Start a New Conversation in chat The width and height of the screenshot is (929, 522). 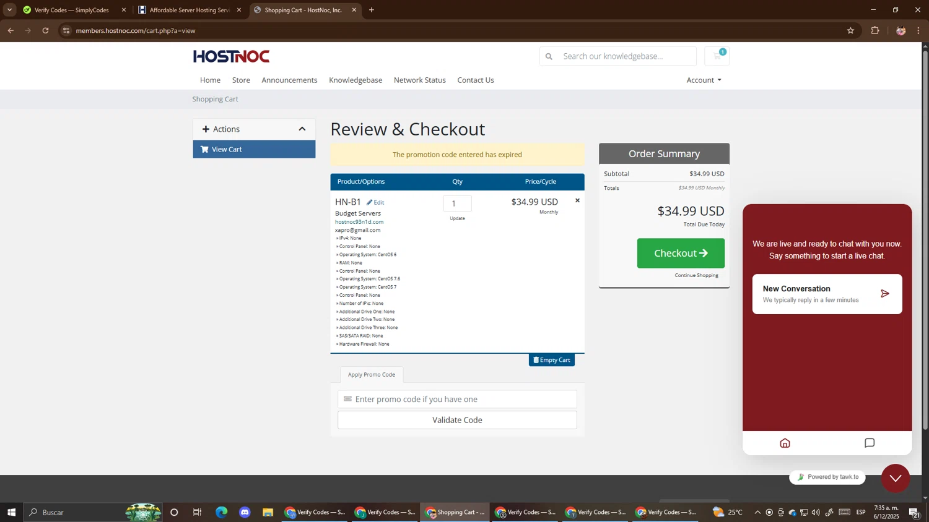click(x=827, y=294)
